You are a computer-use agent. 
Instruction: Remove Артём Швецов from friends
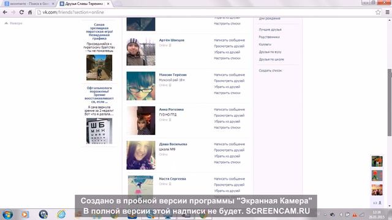pyautogui.click(x=227, y=52)
